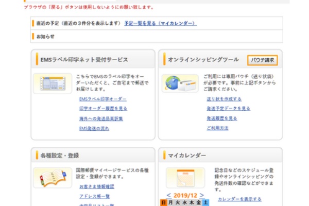The width and height of the screenshot is (309, 206).
Task: Open 海外への発送品英訳集 link
Action: pos(101,118)
